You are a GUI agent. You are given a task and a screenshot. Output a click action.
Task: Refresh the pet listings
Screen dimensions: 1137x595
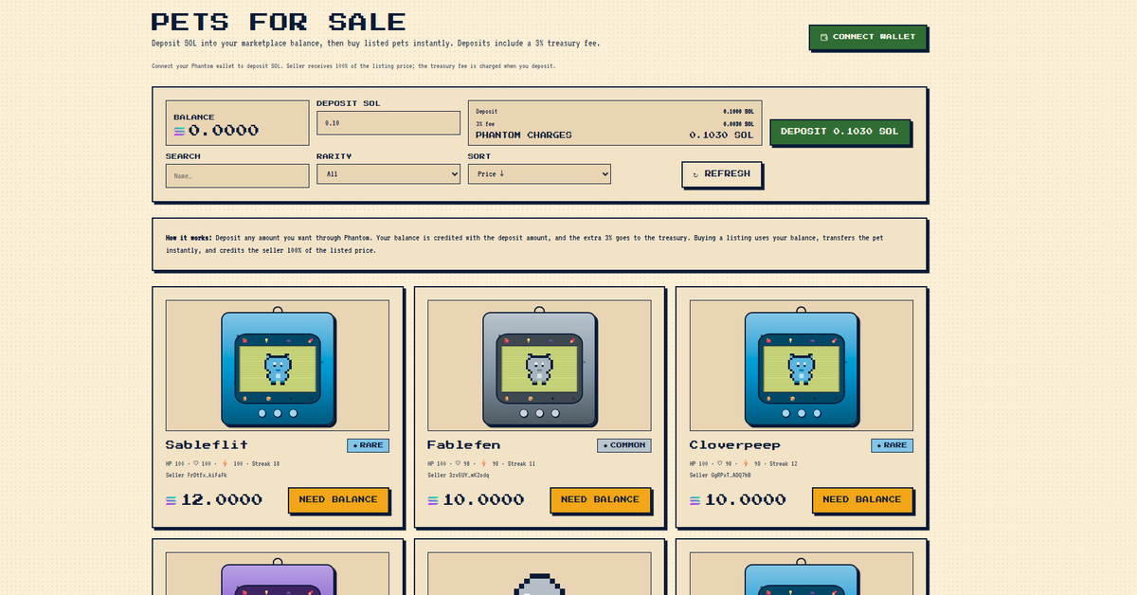[x=721, y=174]
